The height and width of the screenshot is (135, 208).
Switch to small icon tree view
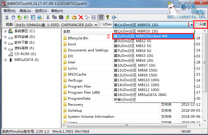(87, 17)
